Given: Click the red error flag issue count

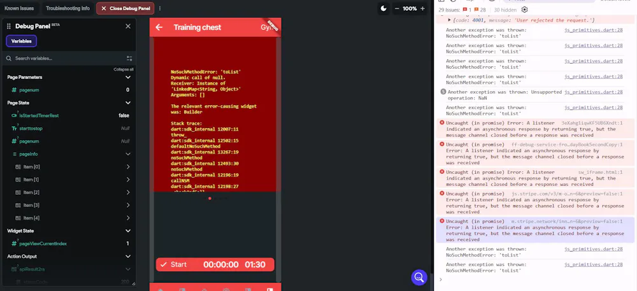Looking at the screenshot, I should click(467, 10).
